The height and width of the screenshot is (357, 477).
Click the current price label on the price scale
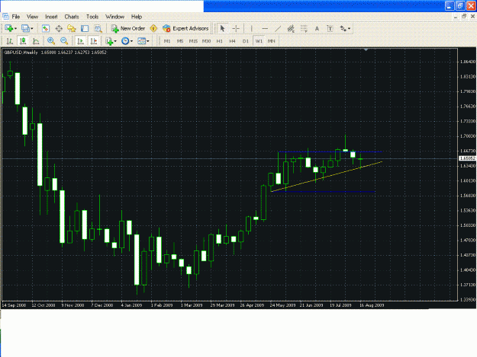tap(467, 158)
